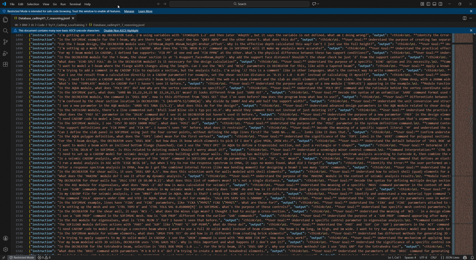
Task: Open Customize Layout icon in title bar
Action: 422,4
